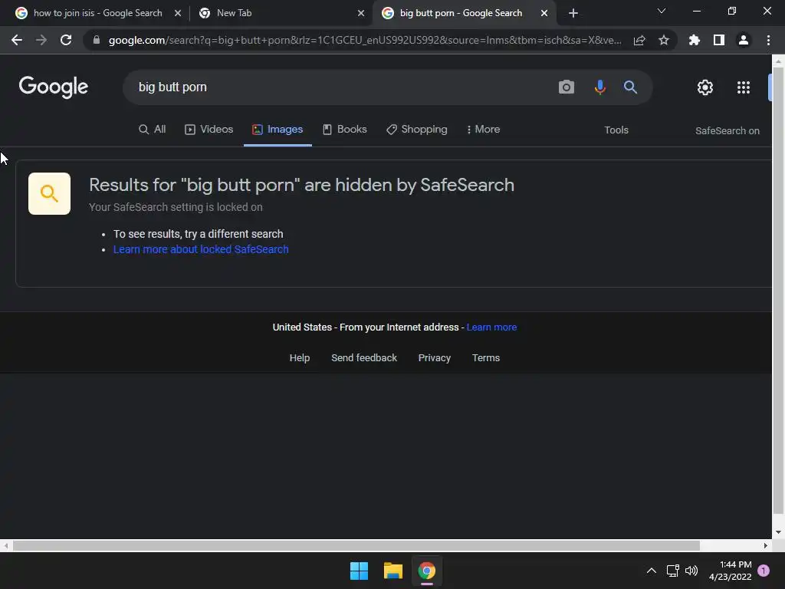The image size is (785, 589).
Task: Click the scroll down arrow
Action: pos(778,532)
